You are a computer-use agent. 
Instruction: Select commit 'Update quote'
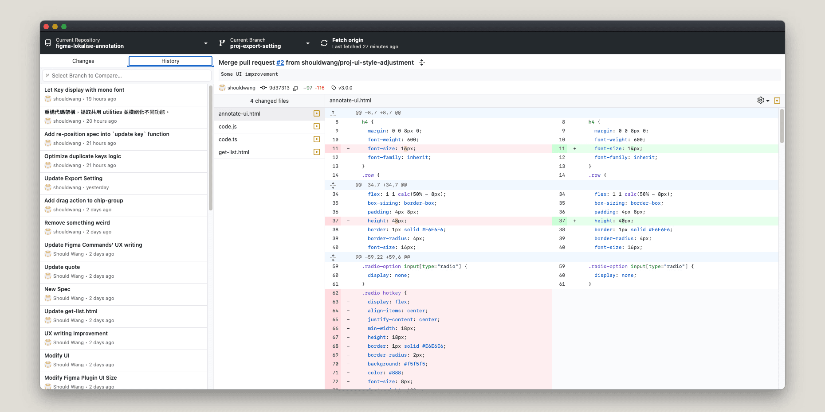coord(124,272)
